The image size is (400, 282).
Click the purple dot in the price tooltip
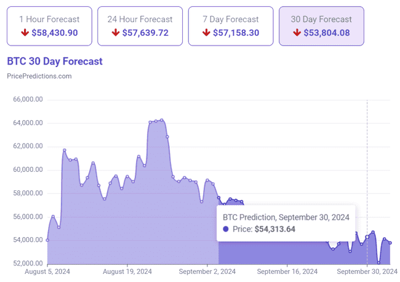coord(226,229)
